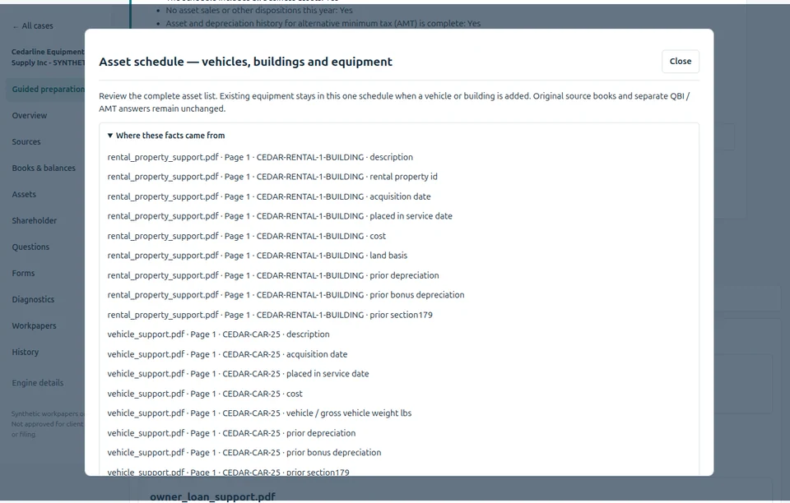Image resolution: width=790 pixels, height=503 pixels.
Task: Collapse 'Where these facts came from' section
Action: tap(166, 136)
